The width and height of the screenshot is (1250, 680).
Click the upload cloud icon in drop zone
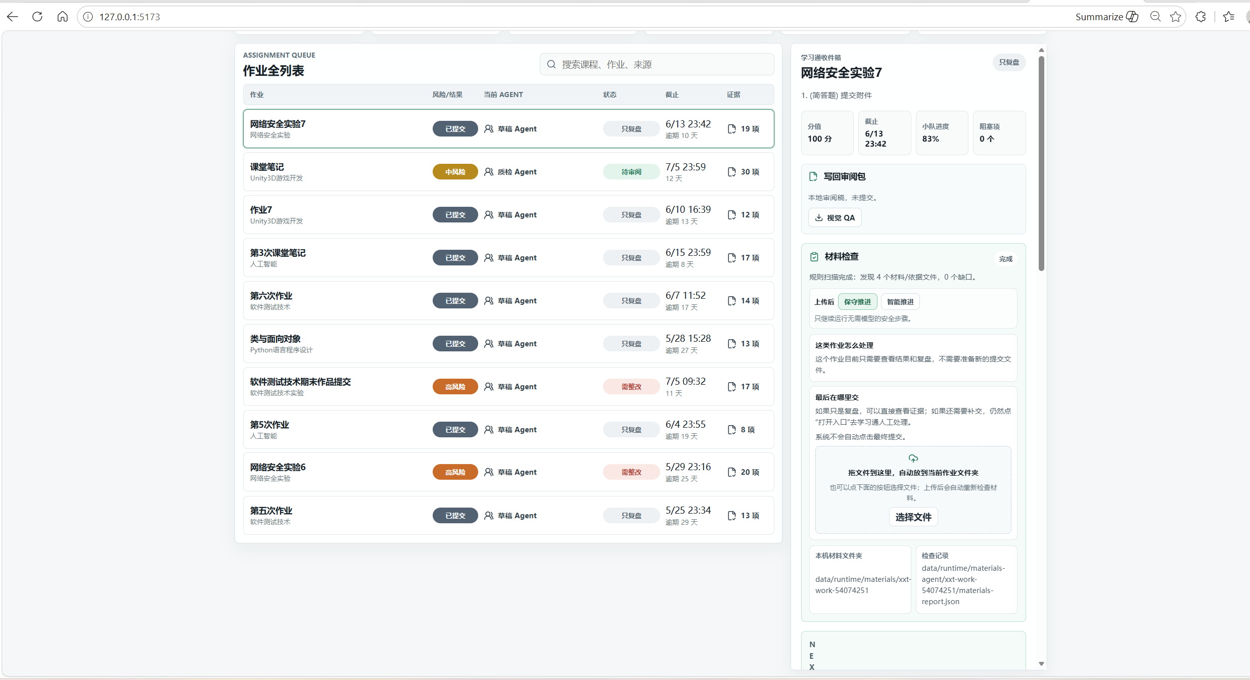coord(913,459)
